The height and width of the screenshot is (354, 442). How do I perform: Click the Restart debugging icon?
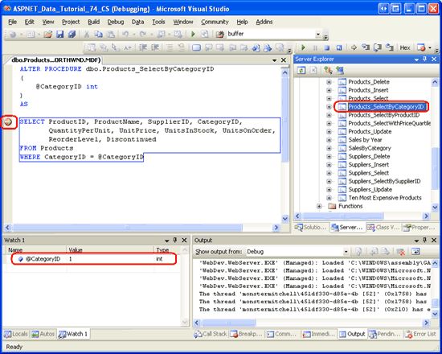pos(339,47)
